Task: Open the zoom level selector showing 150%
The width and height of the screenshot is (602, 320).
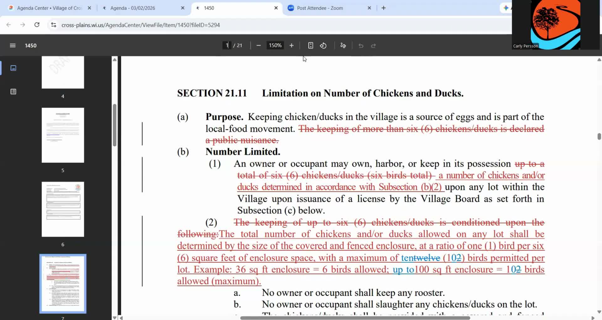Action: (x=275, y=45)
